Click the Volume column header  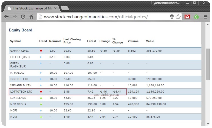click(x=132, y=41)
